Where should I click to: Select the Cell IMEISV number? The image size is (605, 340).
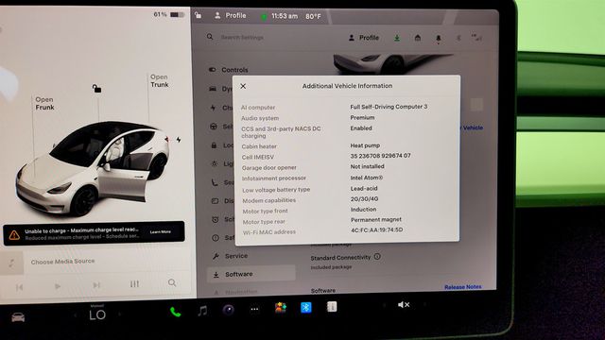point(380,156)
